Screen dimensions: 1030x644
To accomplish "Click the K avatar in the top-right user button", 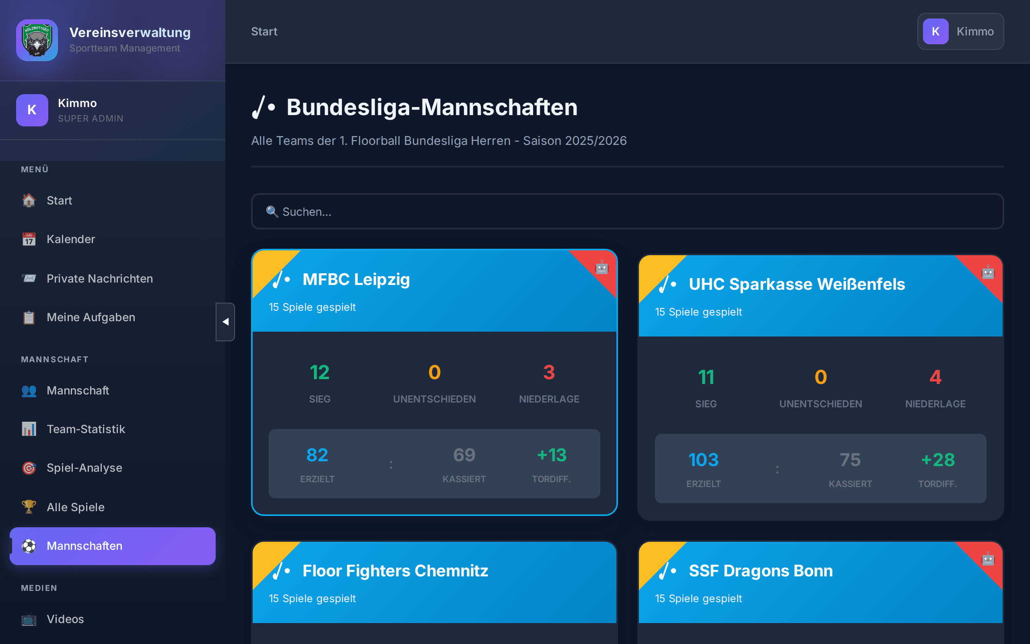I will tap(935, 31).
